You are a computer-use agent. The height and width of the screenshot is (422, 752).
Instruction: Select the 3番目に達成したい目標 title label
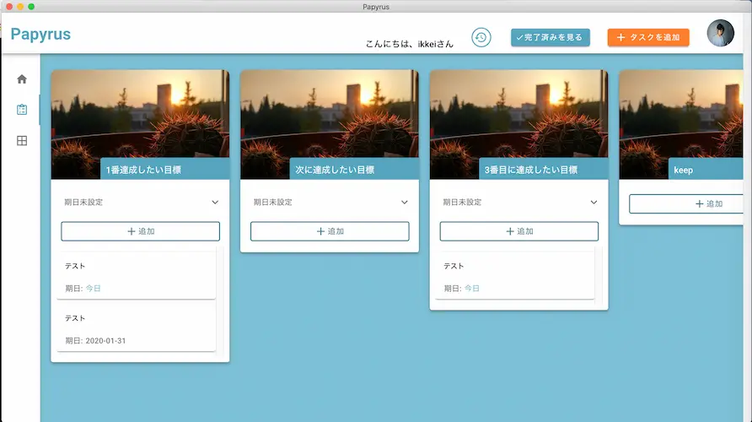click(531, 170)
